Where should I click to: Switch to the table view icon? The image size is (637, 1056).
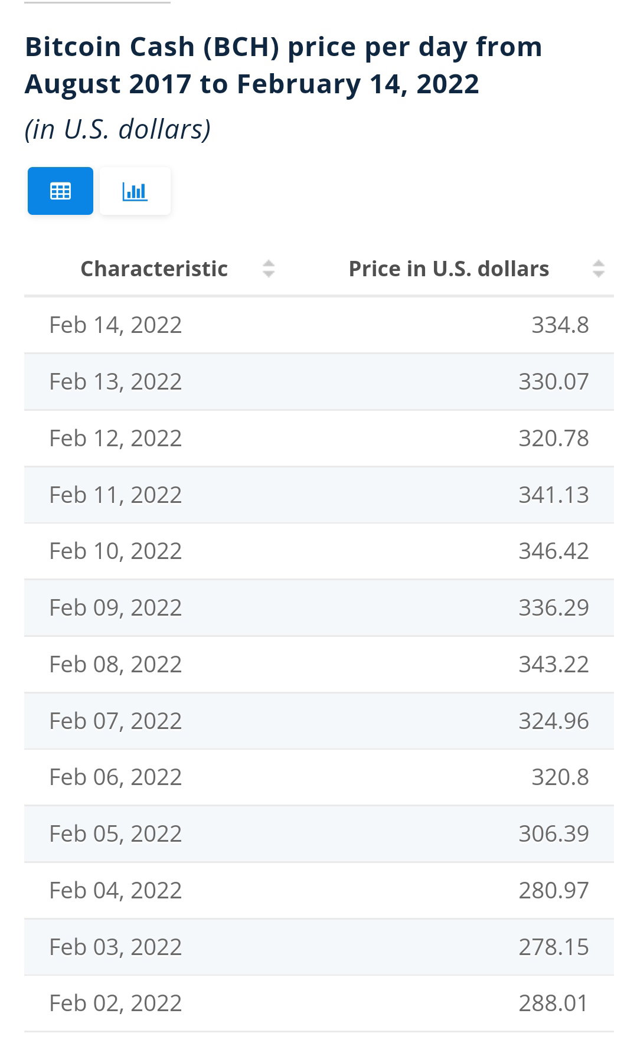click(x=60, y=191)
